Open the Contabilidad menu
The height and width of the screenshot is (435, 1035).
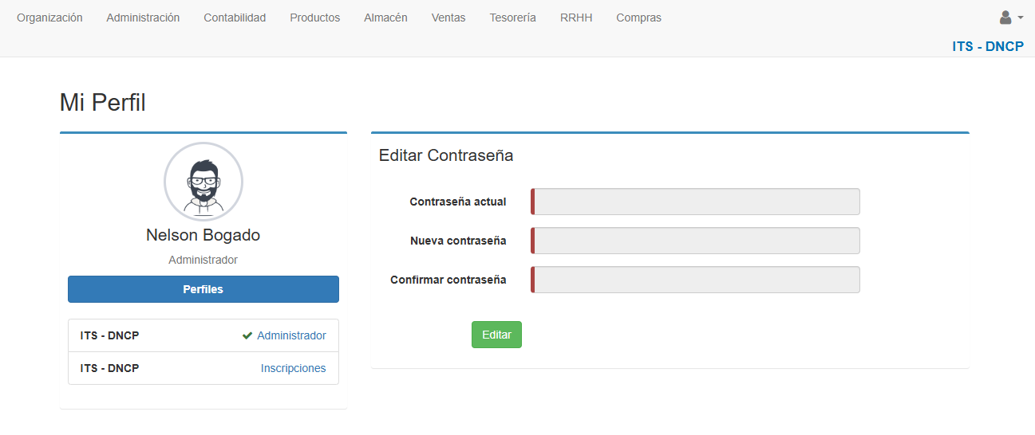point(235,18)
